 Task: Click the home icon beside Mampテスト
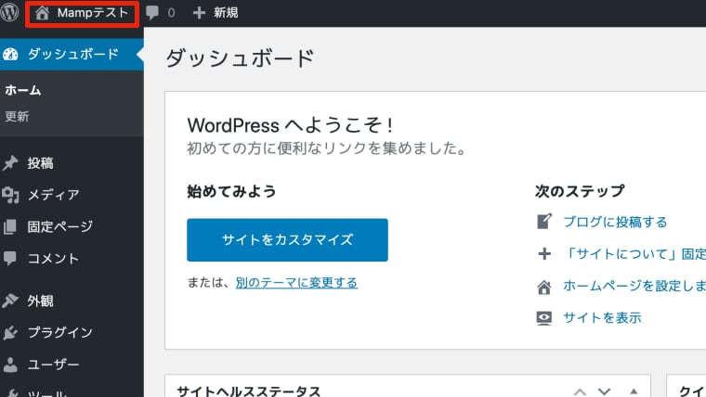click(43, 13)
